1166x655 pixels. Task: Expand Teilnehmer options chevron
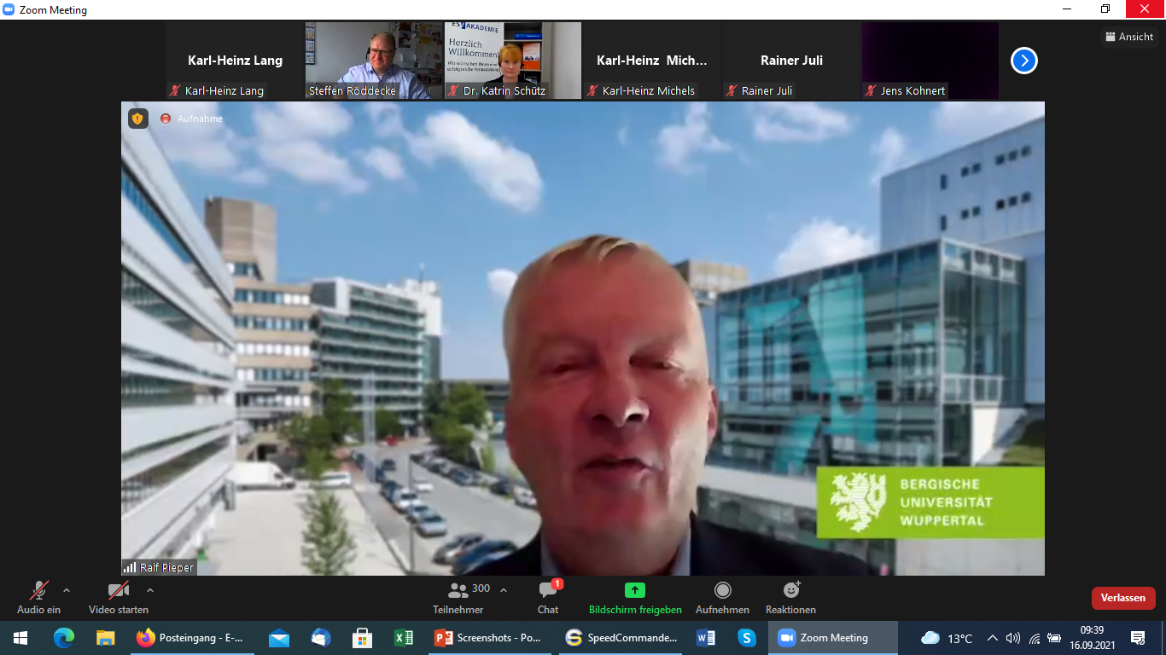504,590
